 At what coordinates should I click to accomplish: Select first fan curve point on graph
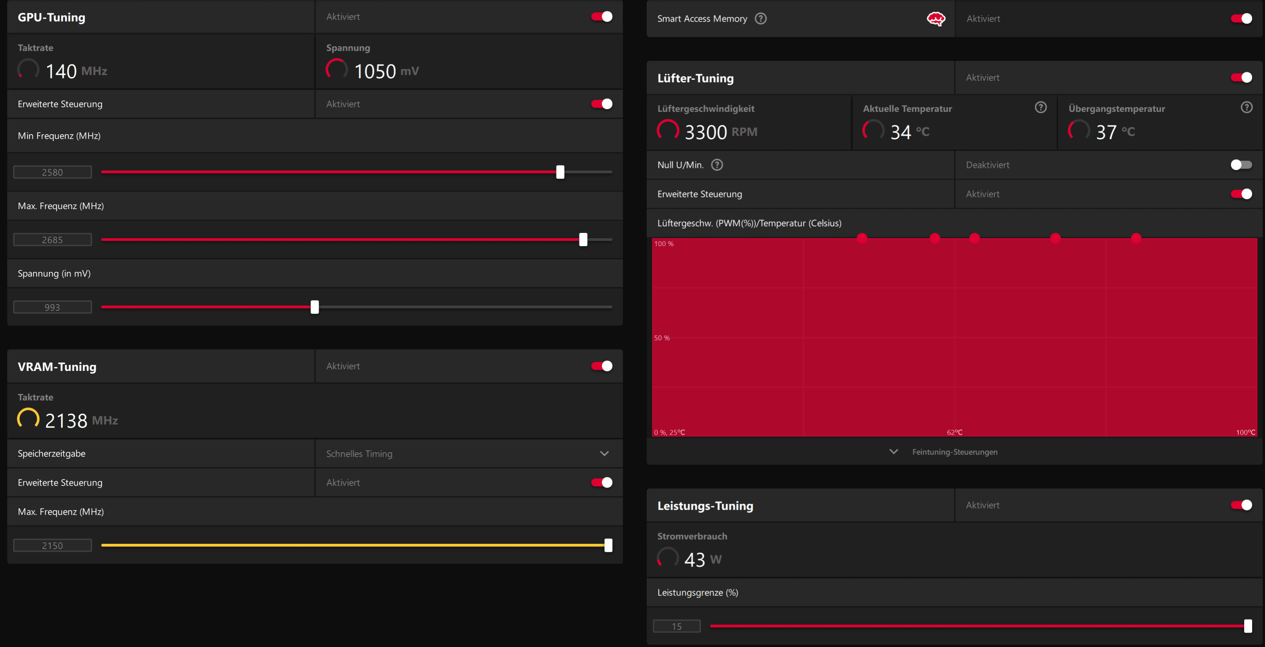(x=862, y=238)
